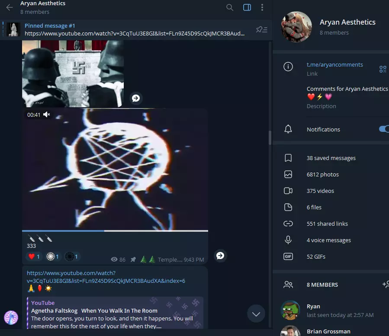Open 4 voice messages
The image size is (389, 336).
tap(331, 240)
